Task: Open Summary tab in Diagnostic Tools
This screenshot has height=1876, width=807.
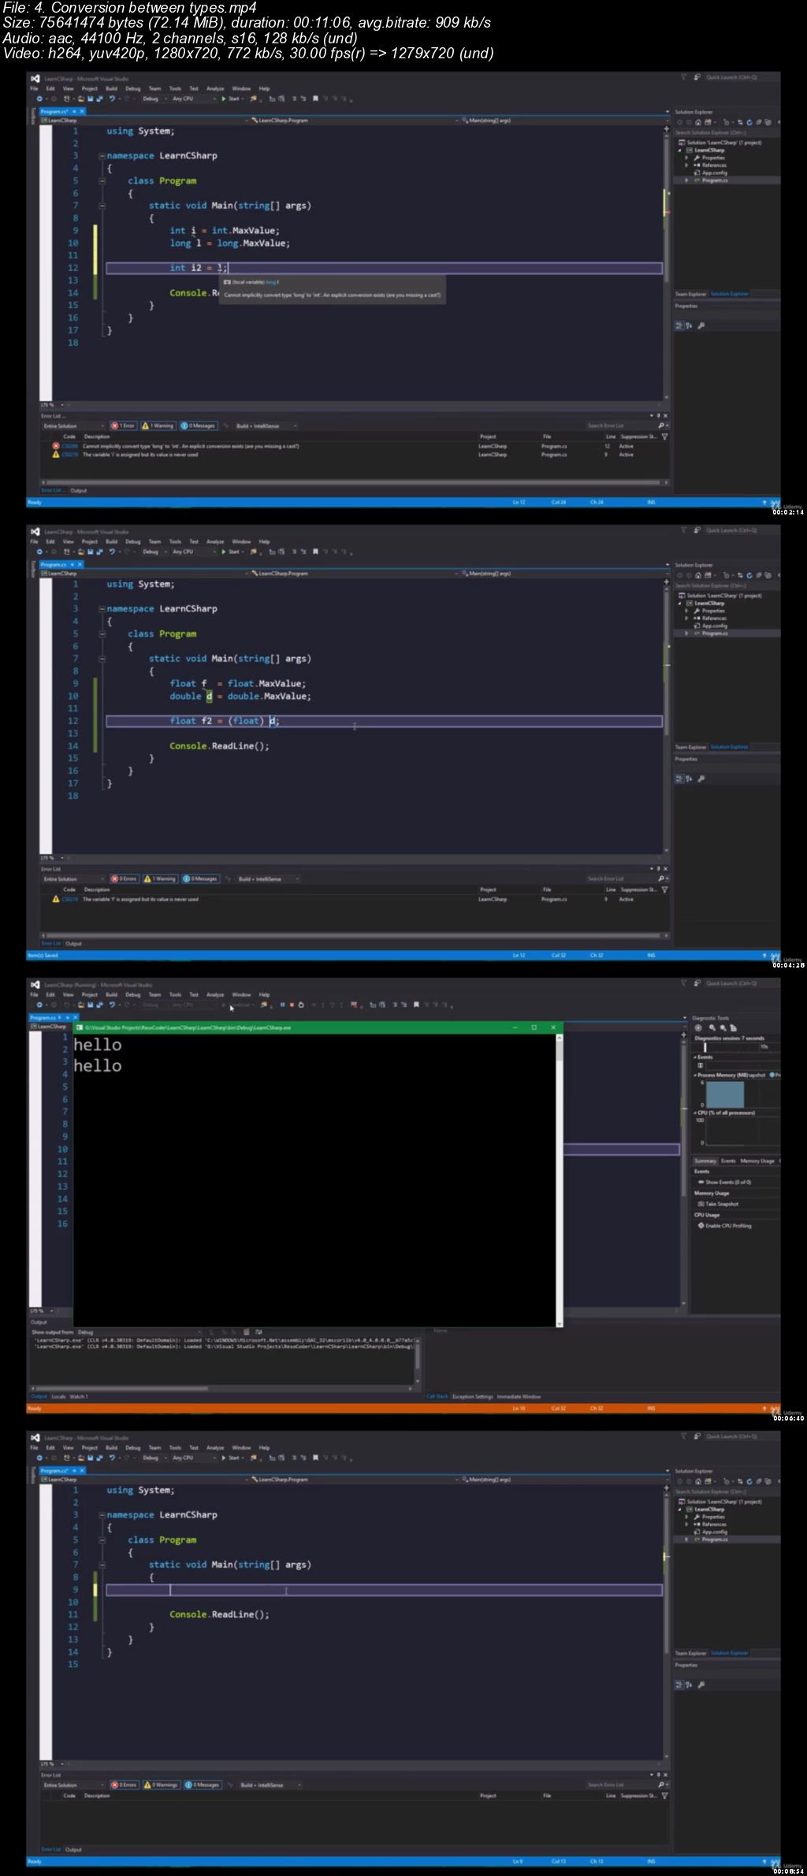Action: 705,1161
